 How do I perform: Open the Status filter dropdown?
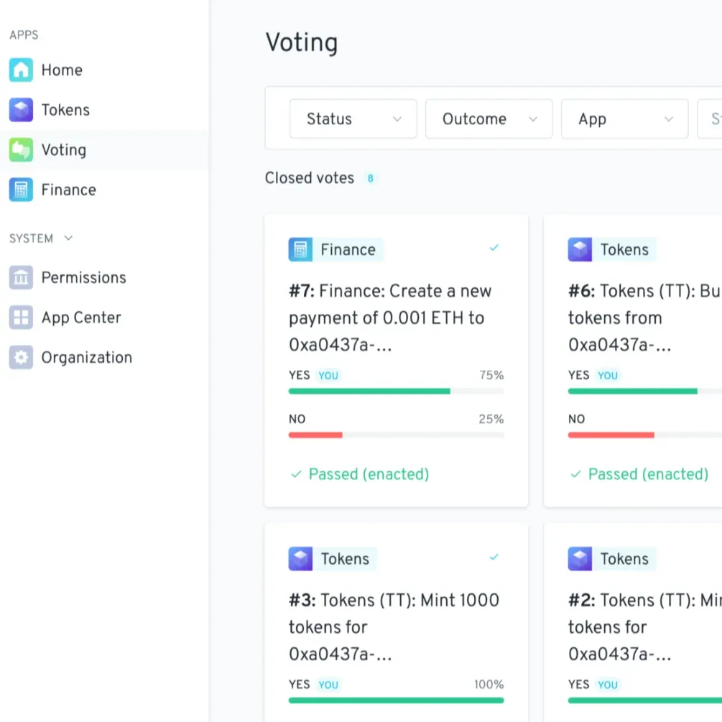point(353,119)
